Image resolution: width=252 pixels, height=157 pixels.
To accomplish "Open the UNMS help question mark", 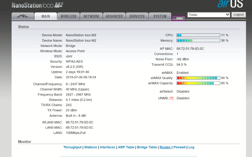I will [172, 98].
